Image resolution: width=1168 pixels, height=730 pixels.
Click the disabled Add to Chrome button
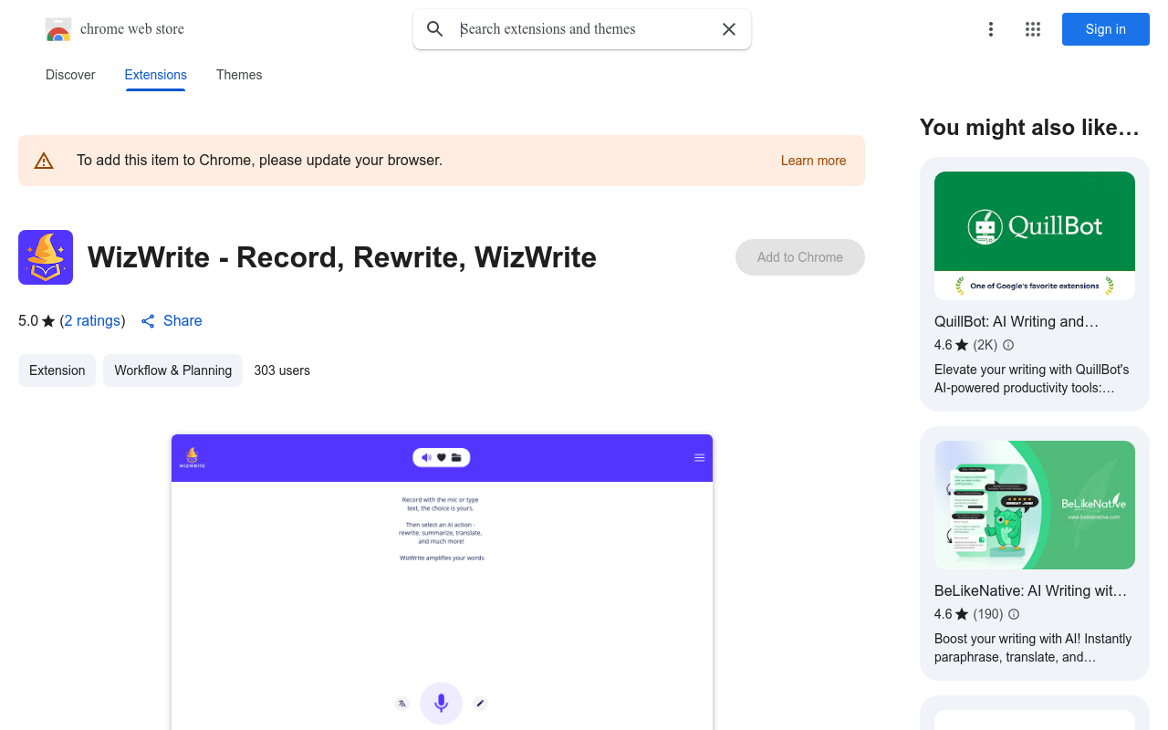(800, 257)
